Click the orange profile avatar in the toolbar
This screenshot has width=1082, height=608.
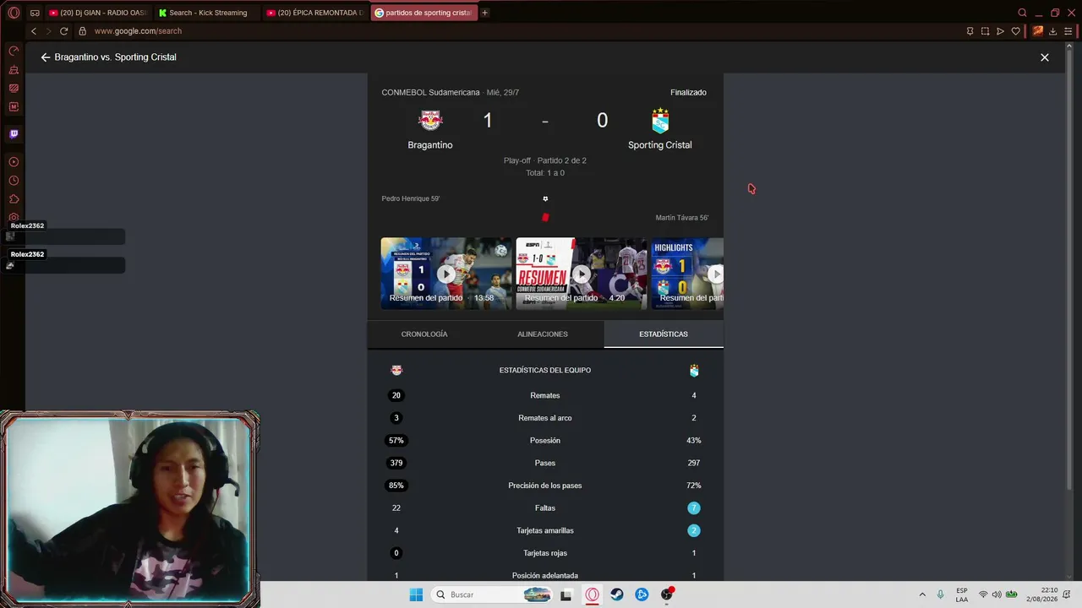1037,31
